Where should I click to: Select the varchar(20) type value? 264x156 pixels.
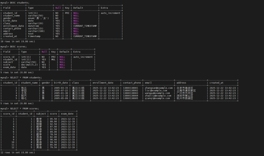[x=35, y=23]
